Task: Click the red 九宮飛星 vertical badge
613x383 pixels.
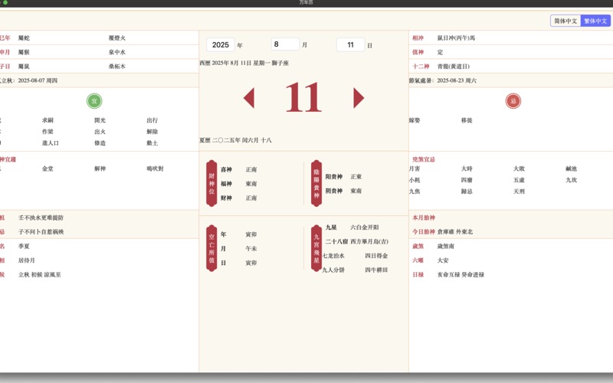Action: [x=316, y=248]
